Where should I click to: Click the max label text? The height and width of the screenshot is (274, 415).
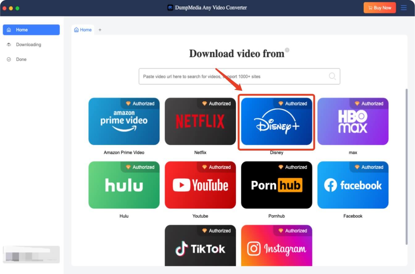[x=353, y=152]
